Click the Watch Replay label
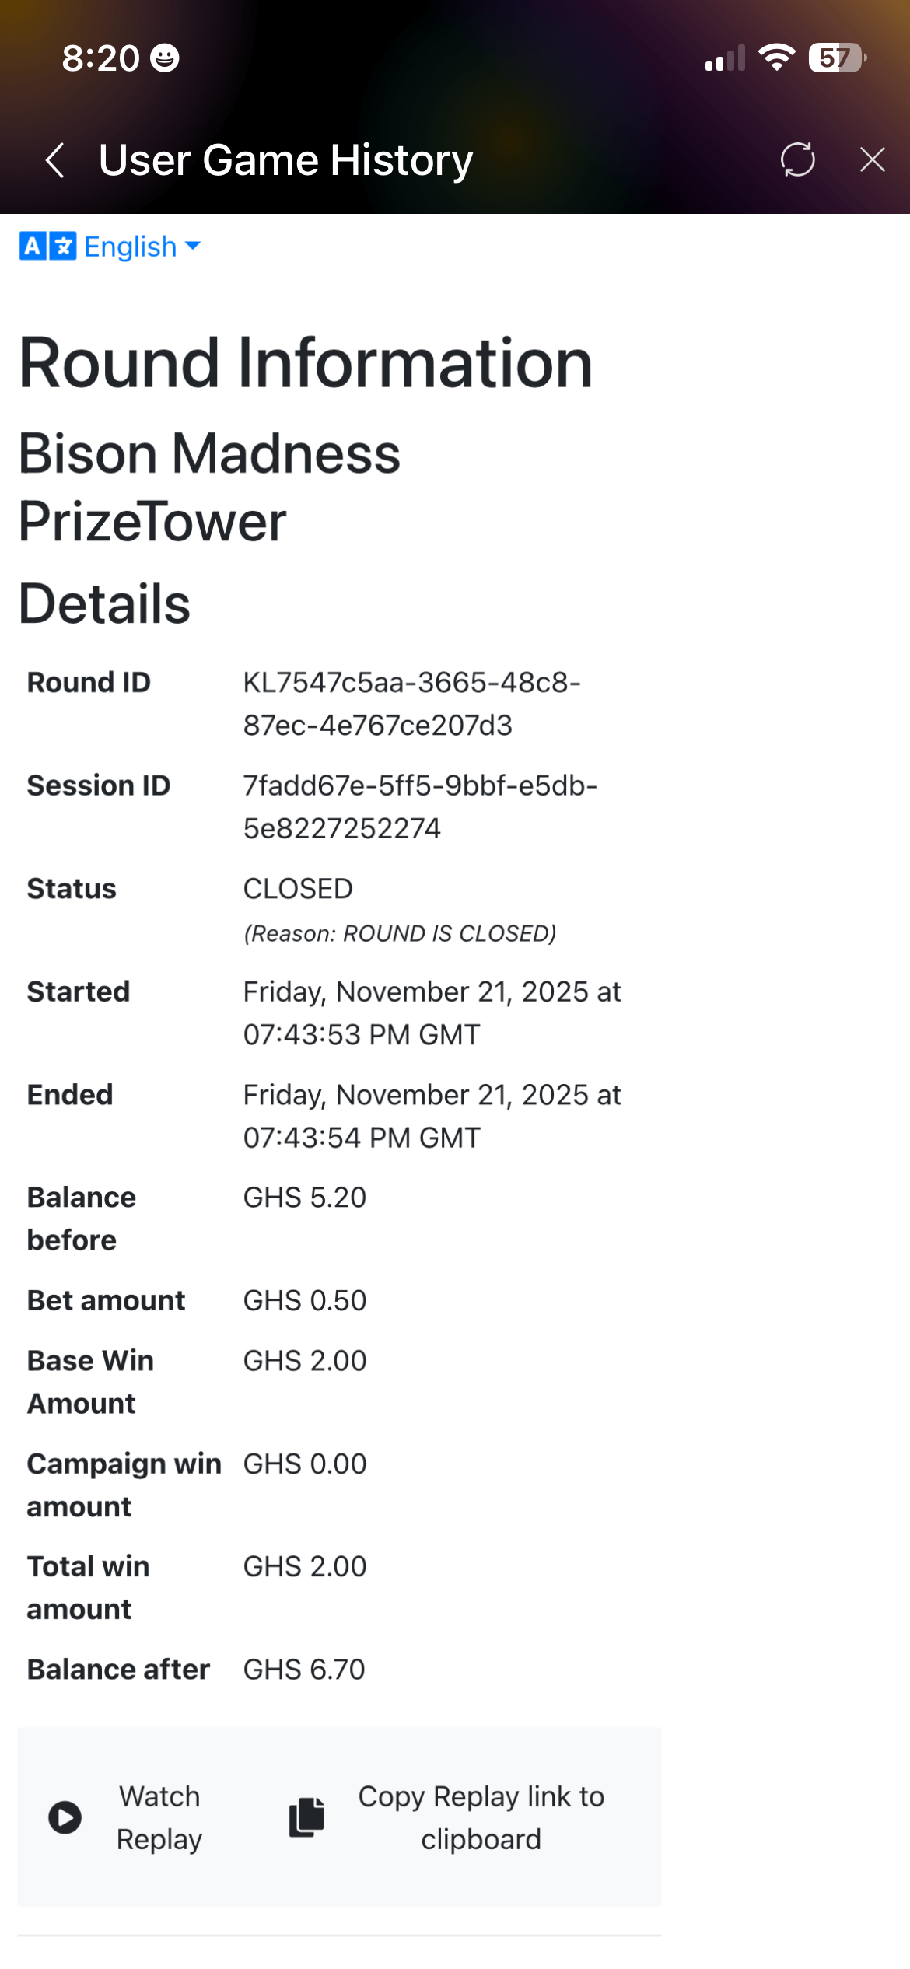The image size is (910, 1969). point(159,1817)
